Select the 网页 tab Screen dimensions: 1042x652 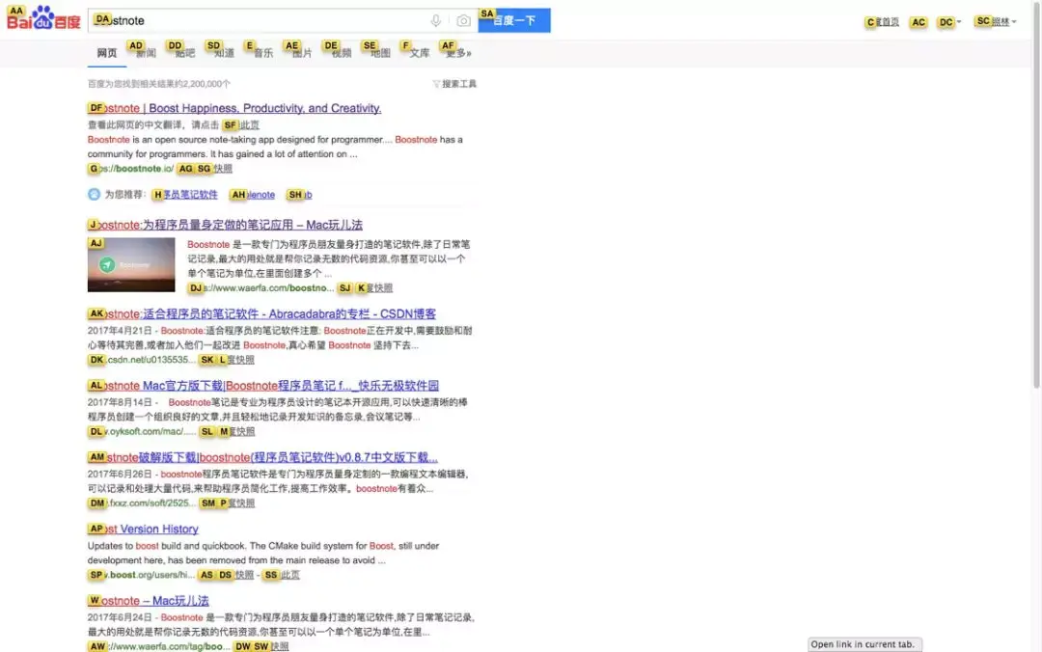[x=106, y=53]
